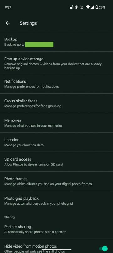Tap the Bluetooth status icon

[77, 7]
